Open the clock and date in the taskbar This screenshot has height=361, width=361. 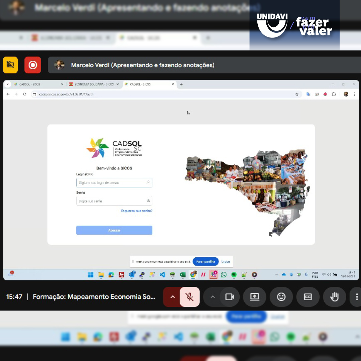[348, 274]
